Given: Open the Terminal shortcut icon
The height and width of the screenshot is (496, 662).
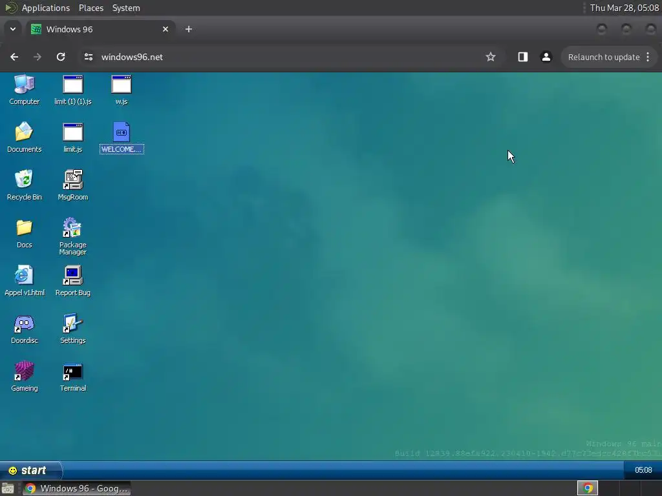Looking at the screenshot, I should pyautogui.click(x=72, y=377).
